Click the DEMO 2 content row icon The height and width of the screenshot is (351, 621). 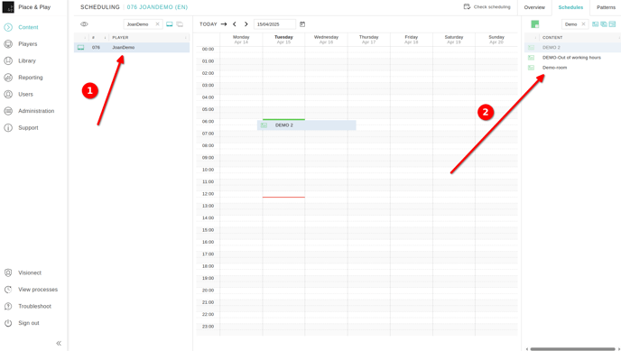point(532,48)
